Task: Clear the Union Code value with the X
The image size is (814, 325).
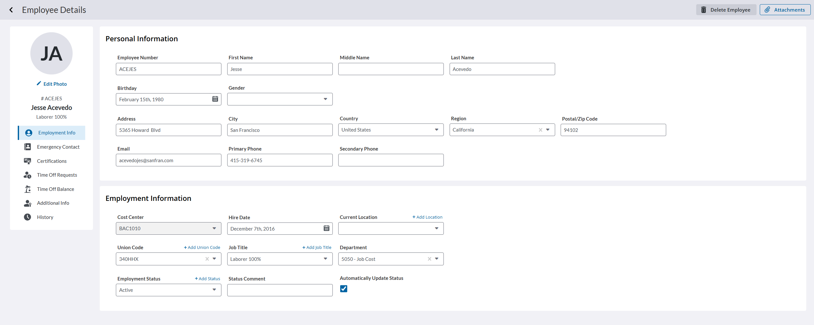Action: (207, 259)
